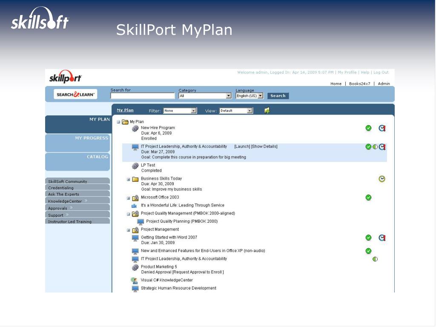Open the Category dropdown
436x327 pixels.
coord(205,96)
